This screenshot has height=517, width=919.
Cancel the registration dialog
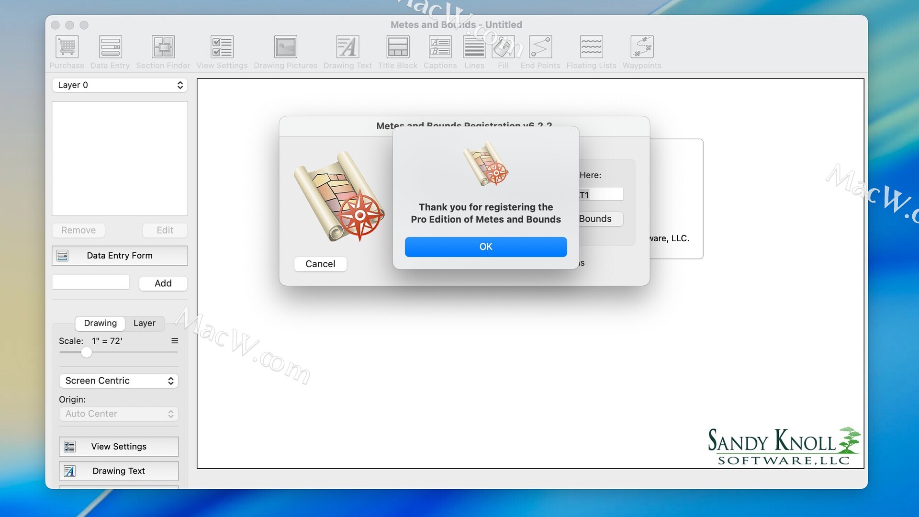tap(320, 264)
